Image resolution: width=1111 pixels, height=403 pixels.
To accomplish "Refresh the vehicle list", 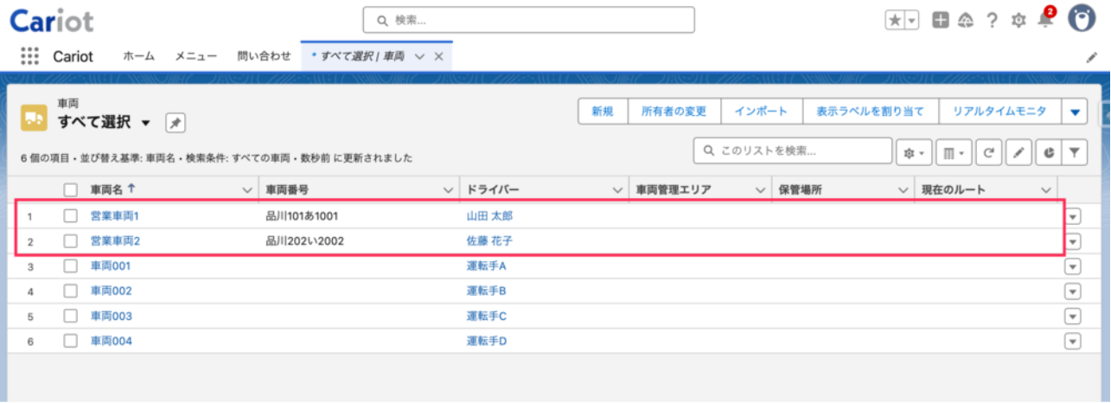I will click(x=989, y=152).
